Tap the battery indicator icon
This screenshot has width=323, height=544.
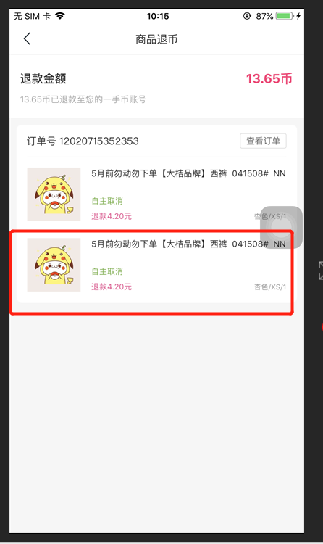285,16
